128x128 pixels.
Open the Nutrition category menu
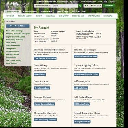tap(10, 16)
